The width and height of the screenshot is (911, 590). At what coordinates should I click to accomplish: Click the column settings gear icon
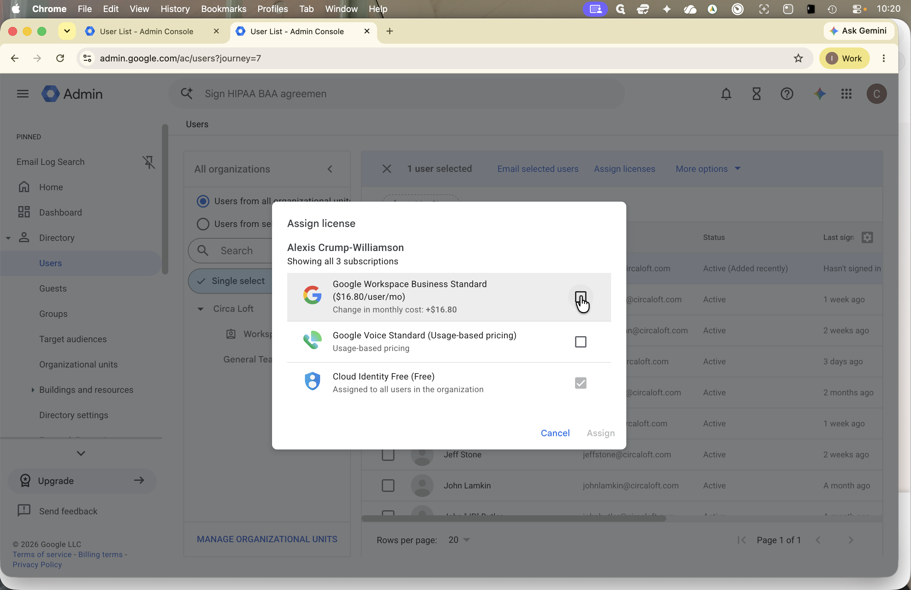[867, 237]
